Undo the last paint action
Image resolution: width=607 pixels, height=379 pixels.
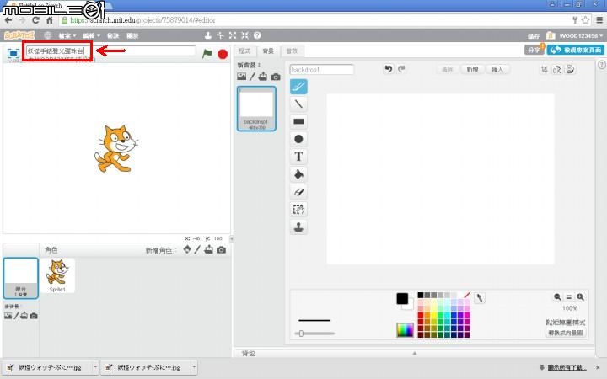389,69
